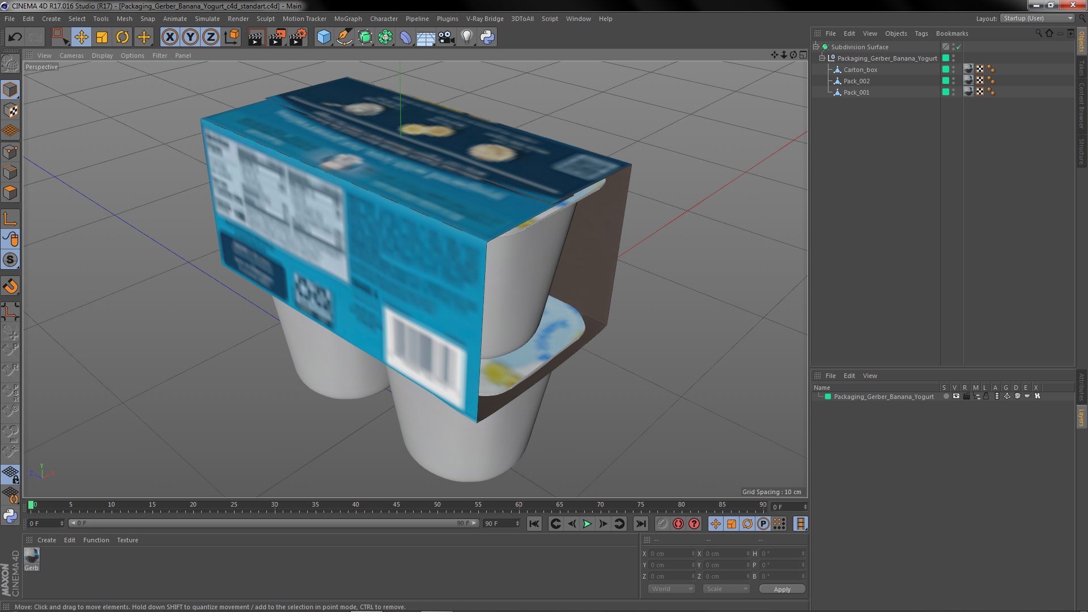The image size is (1088, 612).
Task: Collapse Subdivision Surface tree node
Action: (816, 47)
